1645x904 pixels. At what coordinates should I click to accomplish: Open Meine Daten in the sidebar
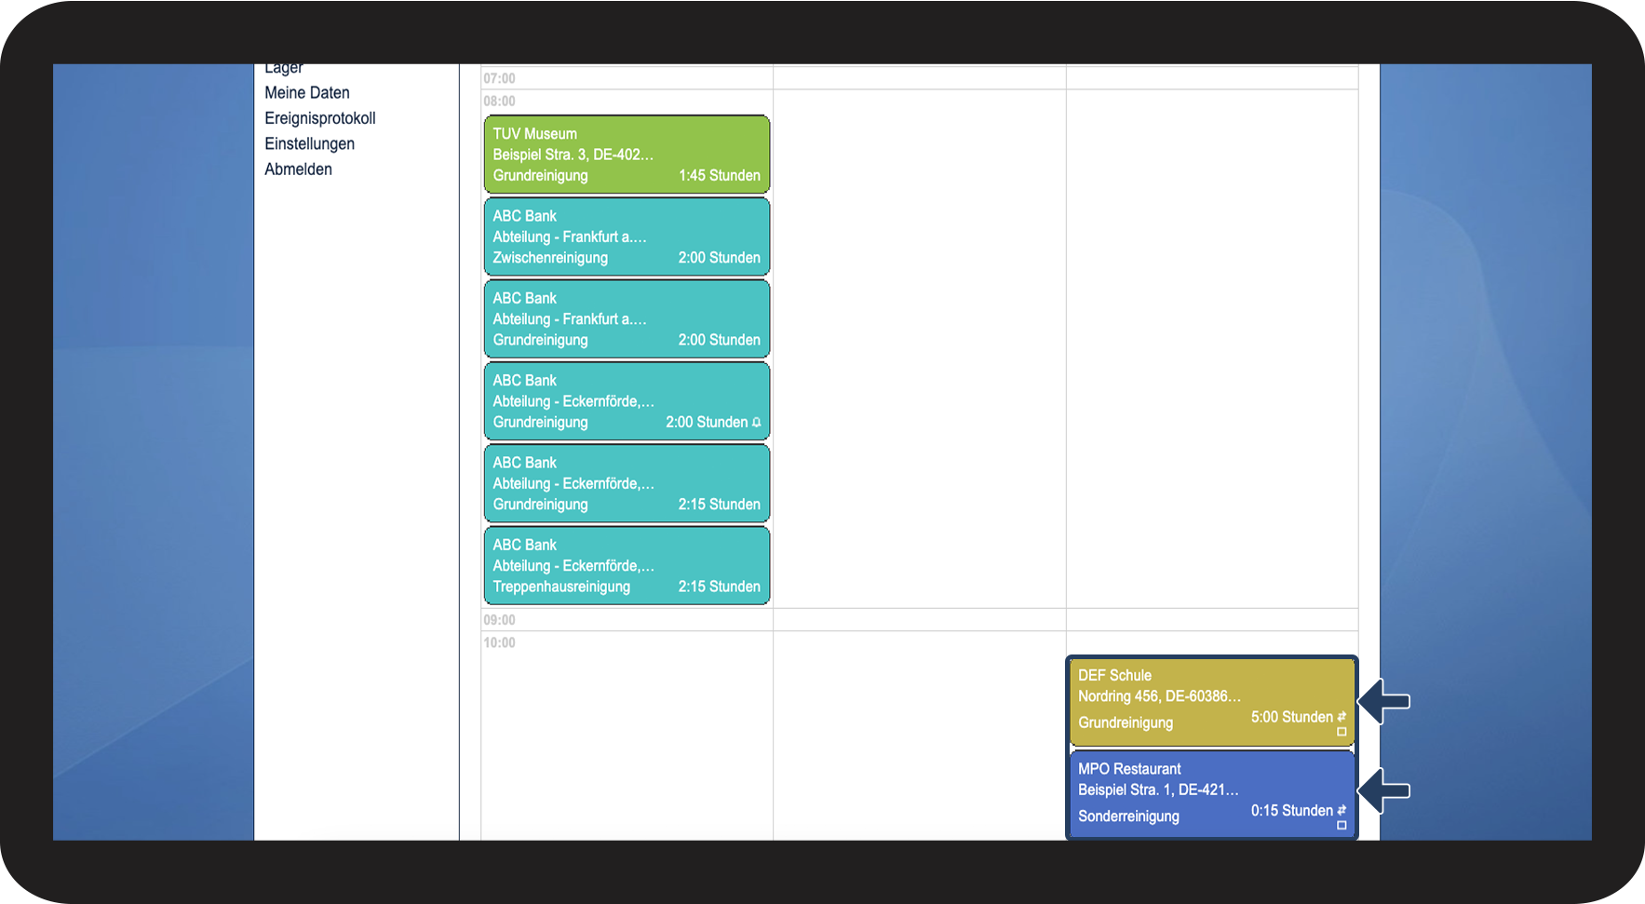[307, 93]
